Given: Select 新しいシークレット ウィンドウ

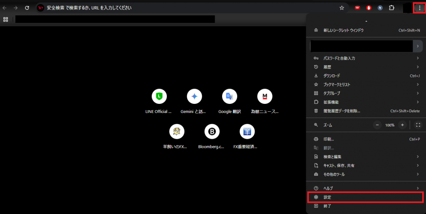Looking at the screenshot, I should [366, 30].
